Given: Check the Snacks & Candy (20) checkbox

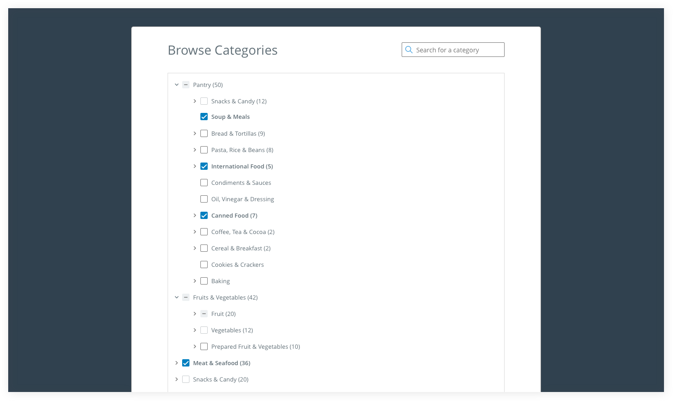Looking at the screenshot, I should click(186, 379).
